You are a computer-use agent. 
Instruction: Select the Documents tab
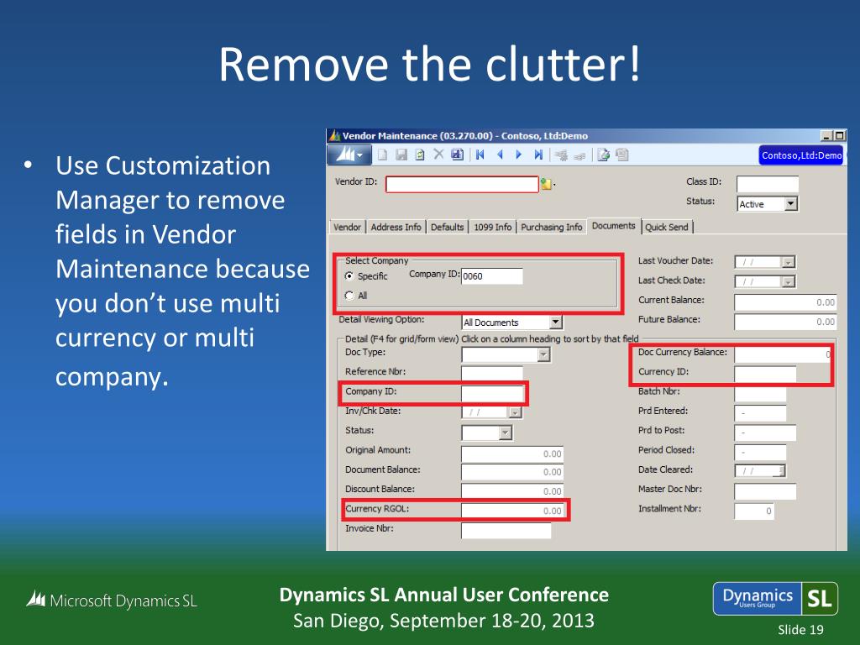tap(614, 226)
